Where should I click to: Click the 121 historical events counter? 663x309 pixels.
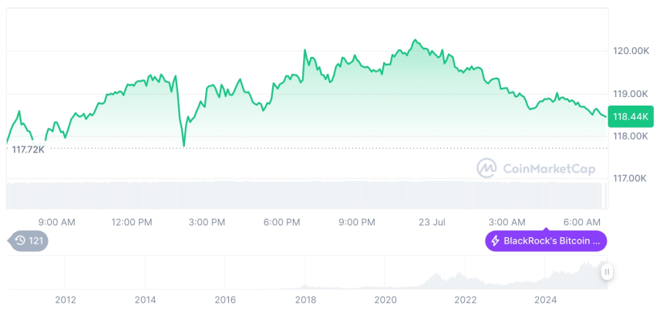(x=36, y=241)
